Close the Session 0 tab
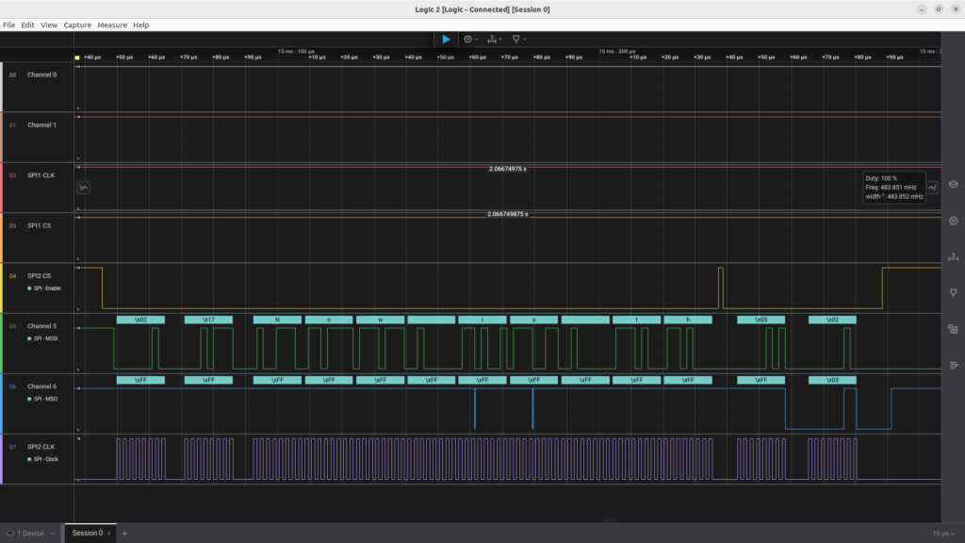Viewport: 965px width, 543px height. [109, 534]
